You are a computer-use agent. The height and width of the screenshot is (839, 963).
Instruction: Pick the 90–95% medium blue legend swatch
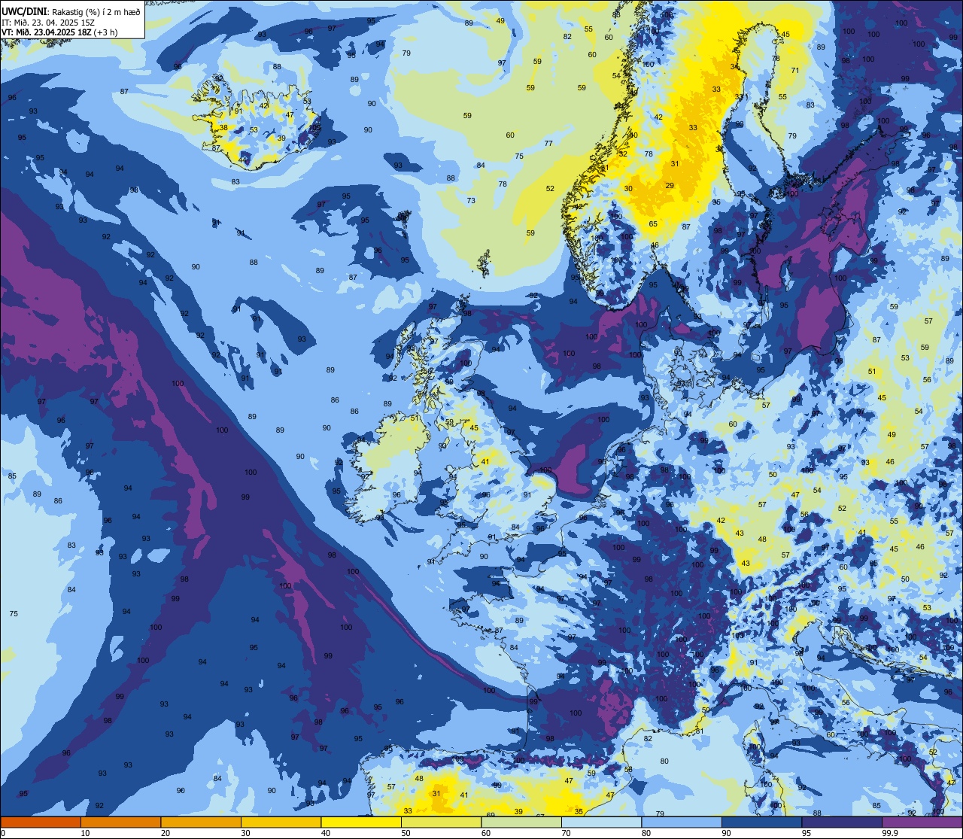761,822
